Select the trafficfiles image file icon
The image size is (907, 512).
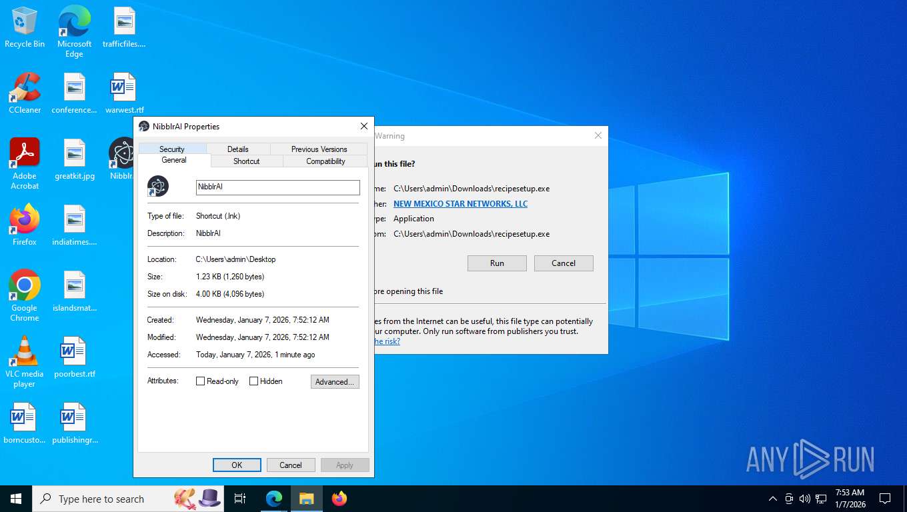point(124,28)
